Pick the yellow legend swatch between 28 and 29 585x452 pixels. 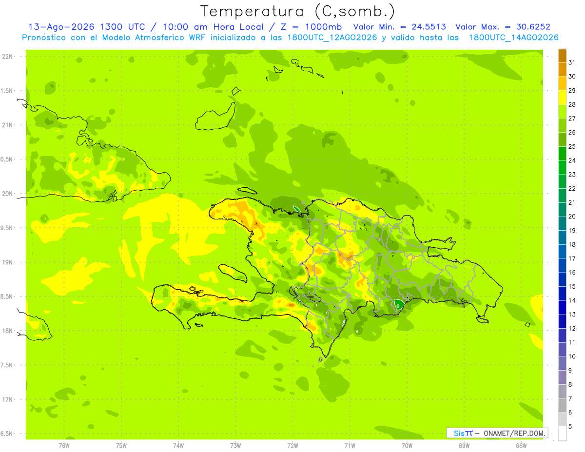tap(562, 98)
